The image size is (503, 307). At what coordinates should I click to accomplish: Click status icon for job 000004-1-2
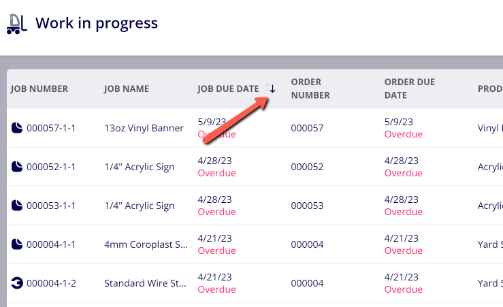click(17, 283)
